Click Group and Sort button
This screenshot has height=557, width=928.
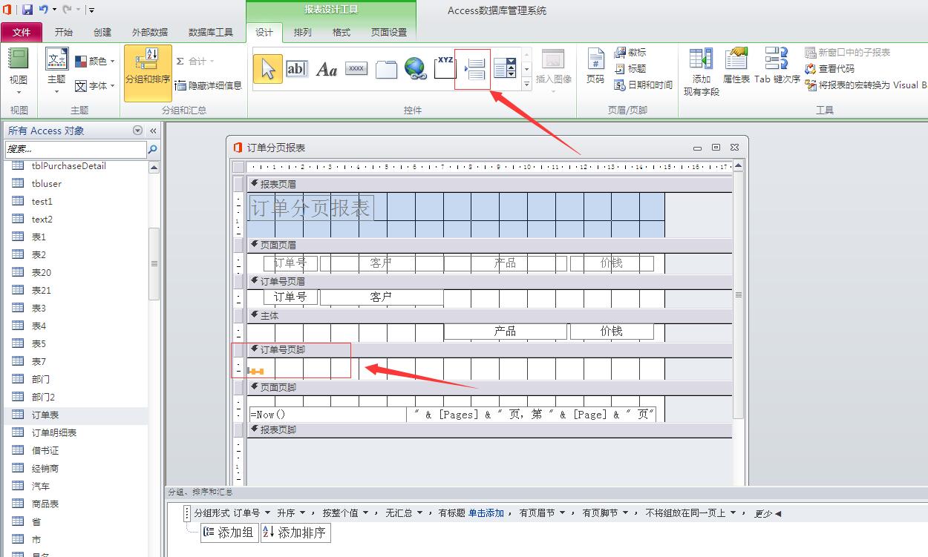click(x=148, y=72)
